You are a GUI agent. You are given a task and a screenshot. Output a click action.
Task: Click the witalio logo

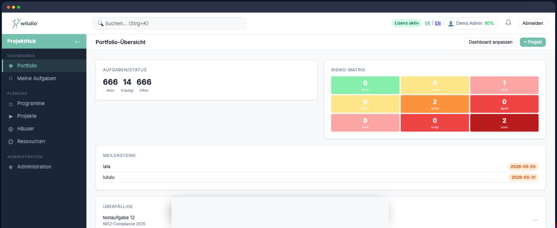(25, 23)
